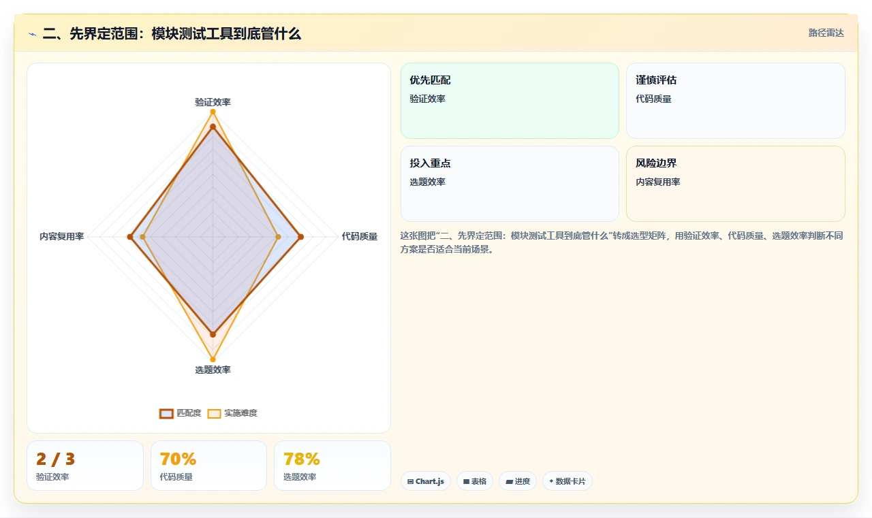Click the icon before the section title
The image size is (872, 518).
(32, 33)
